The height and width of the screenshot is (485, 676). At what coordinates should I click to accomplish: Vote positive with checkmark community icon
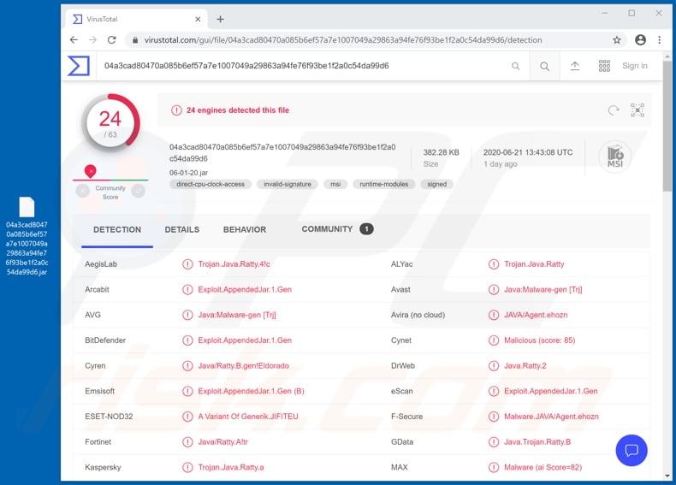coord(138,191)
